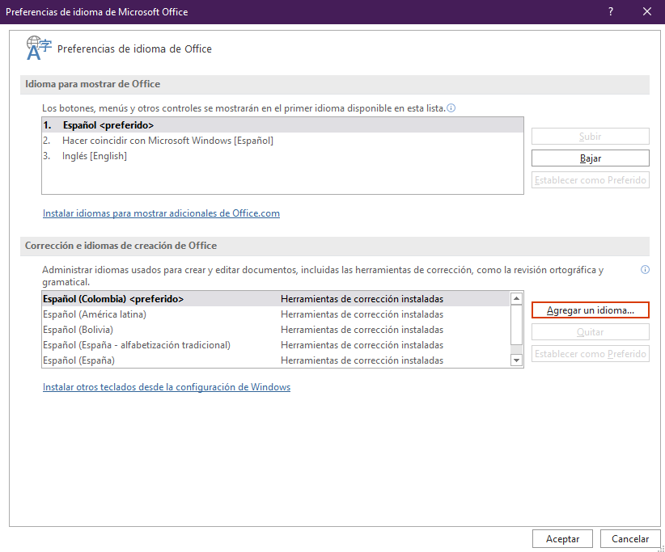The image size is (665, 552).
Task: Select Español <preferido> display language row
Action: 282,125
